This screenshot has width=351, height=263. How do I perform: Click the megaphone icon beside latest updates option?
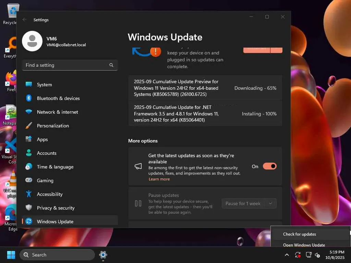click(138, 166)
